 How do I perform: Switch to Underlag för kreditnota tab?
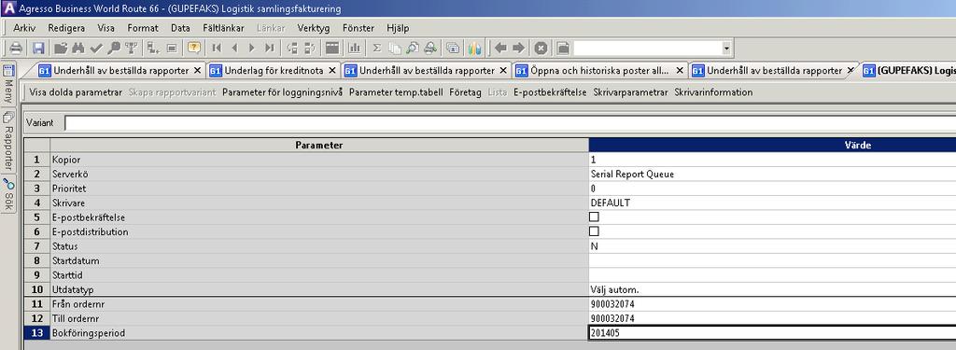(x=274, y=71)
